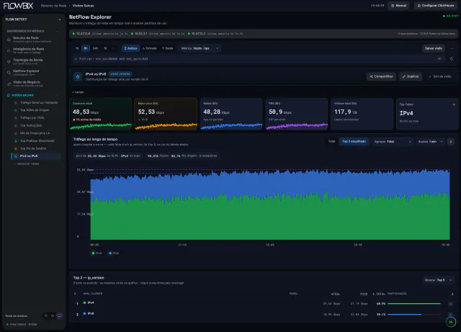Screen dimensions: 461x332
Task: Click icon beside Mix de Protocolos L4
Action: coord(16,133)
